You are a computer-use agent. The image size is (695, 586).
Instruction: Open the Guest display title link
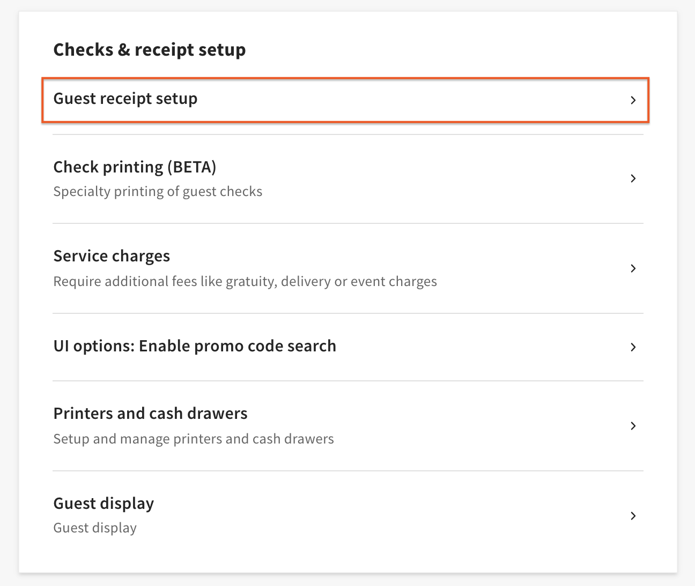[103, 504]
